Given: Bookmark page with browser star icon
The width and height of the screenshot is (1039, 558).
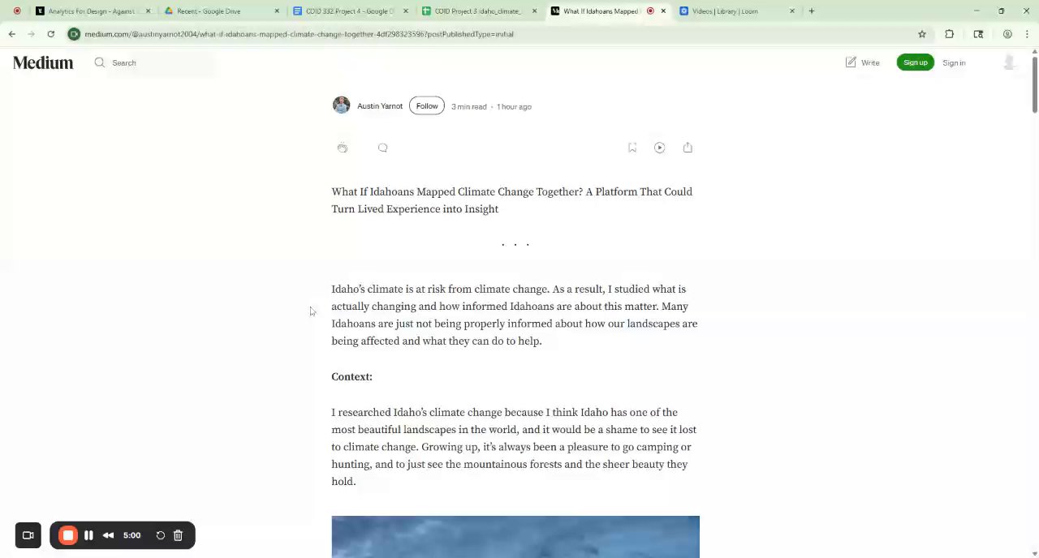Looking at the screenshot, I should (x=922, y=34).
